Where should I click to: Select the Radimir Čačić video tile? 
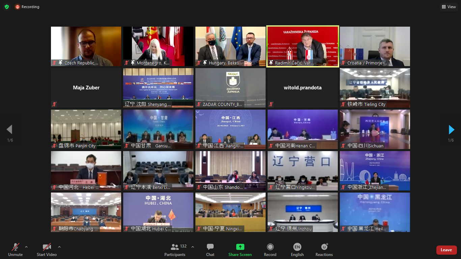click(x=302, y=47)
